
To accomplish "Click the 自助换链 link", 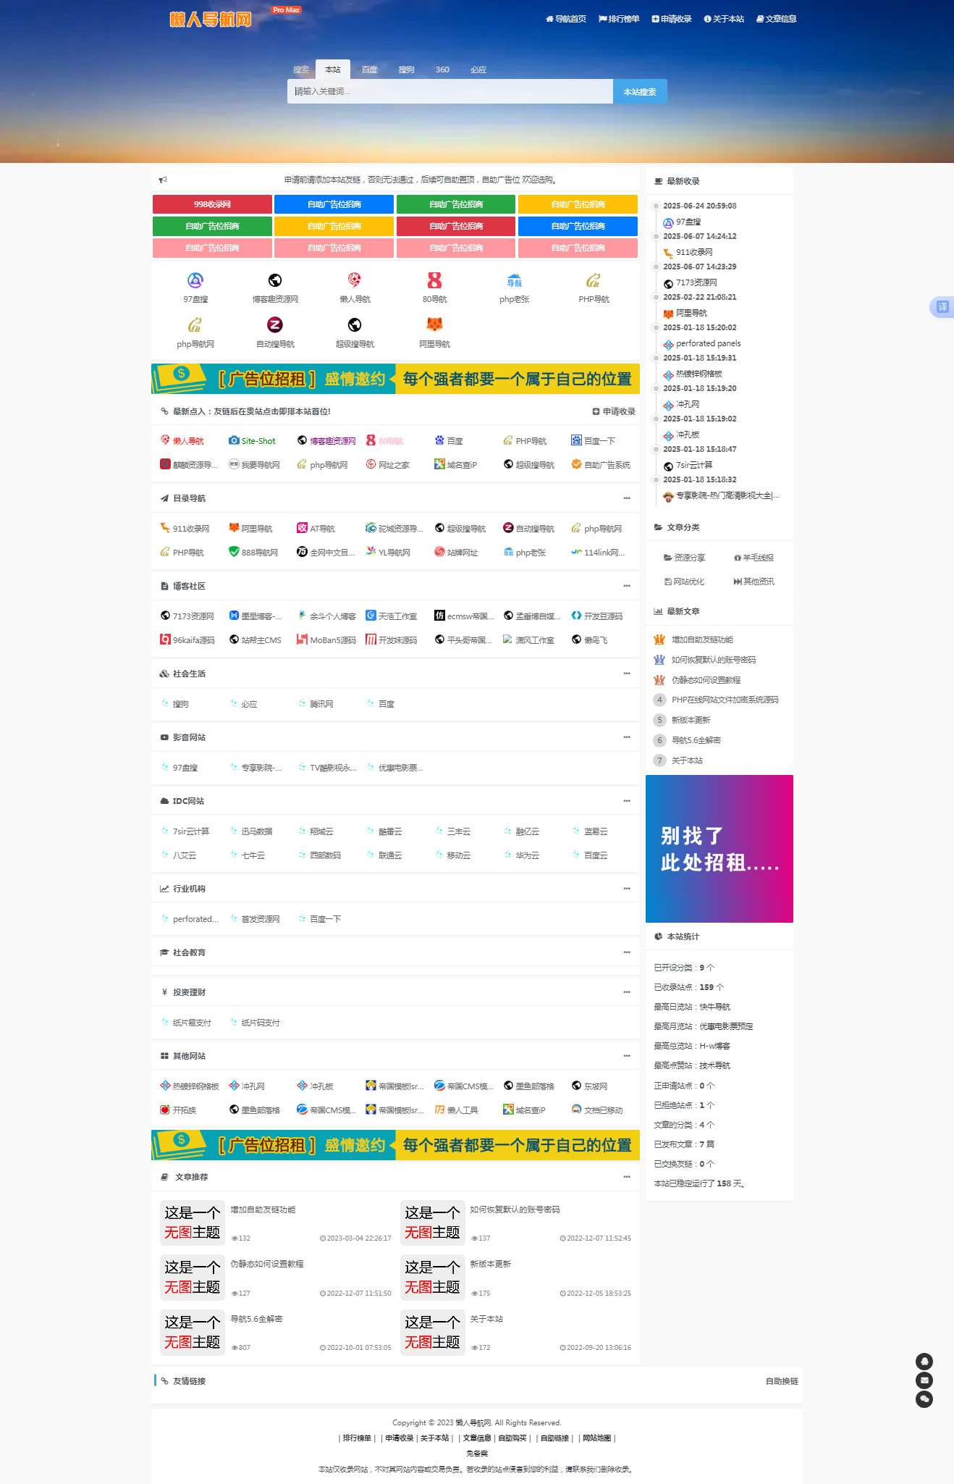I will [x=782, y=1381].
